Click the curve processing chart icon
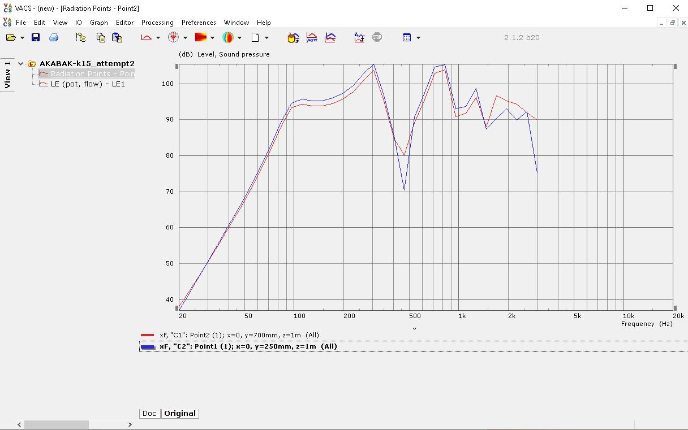Screen dimensions: 688x430 click(x=359, y=37)
